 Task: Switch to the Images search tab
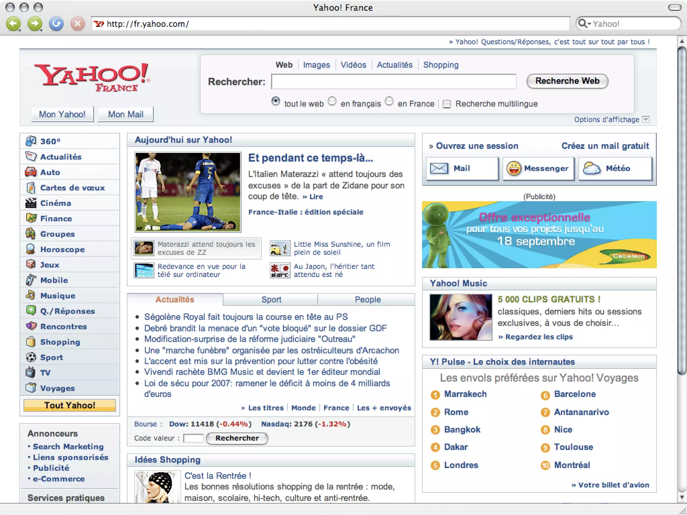[x=316, y=65]
